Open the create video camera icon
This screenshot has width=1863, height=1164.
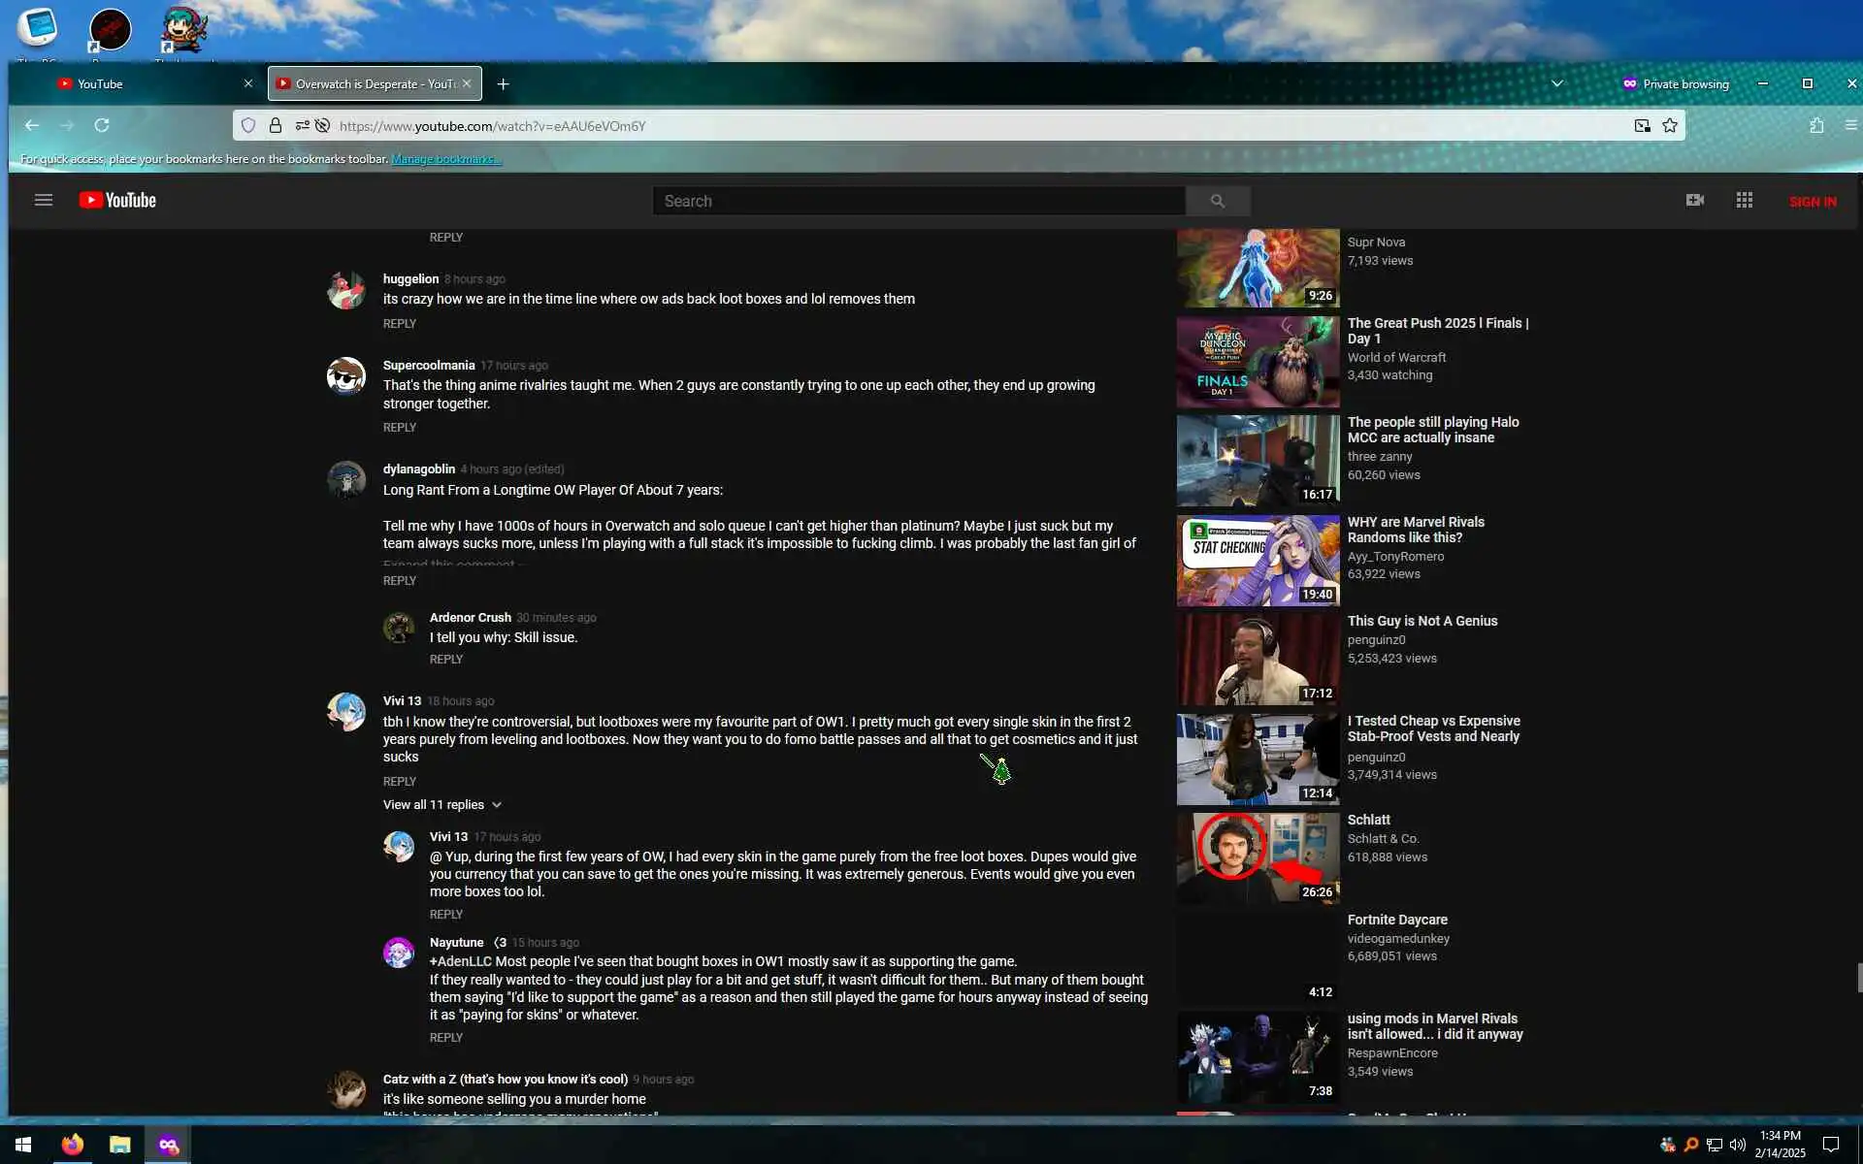click(1694, 200)
